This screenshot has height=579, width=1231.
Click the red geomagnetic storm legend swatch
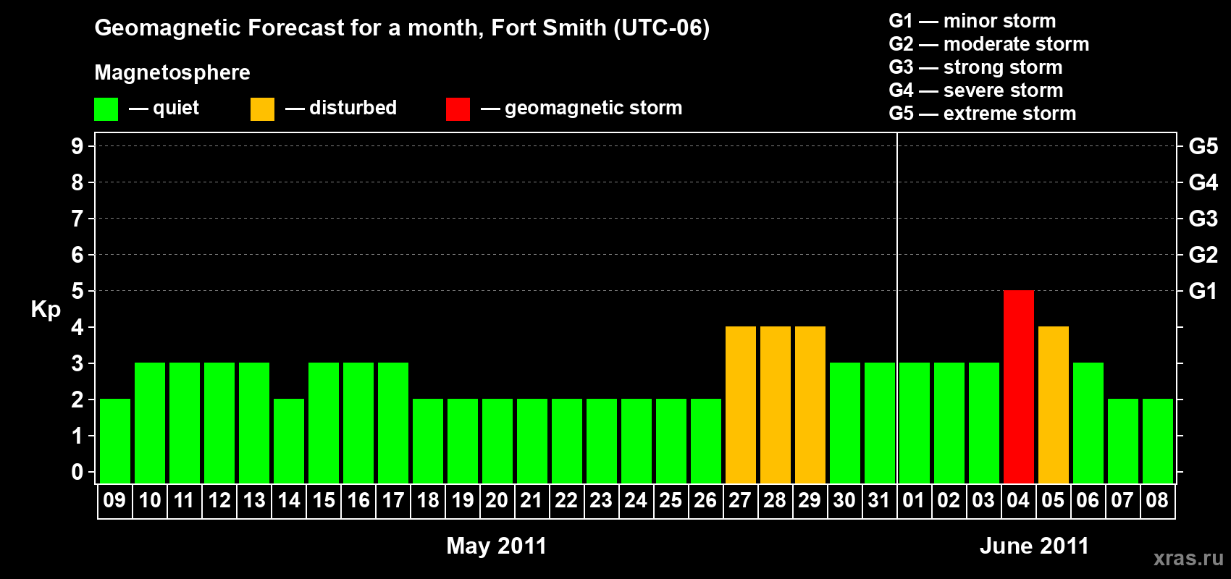(458, 109)
